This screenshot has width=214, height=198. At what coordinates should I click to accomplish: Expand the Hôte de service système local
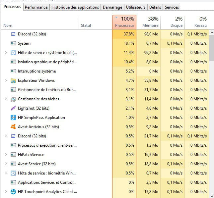[6, 53]
